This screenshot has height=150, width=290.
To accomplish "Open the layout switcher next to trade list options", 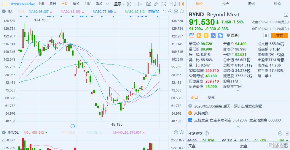I will click(286, 133).
